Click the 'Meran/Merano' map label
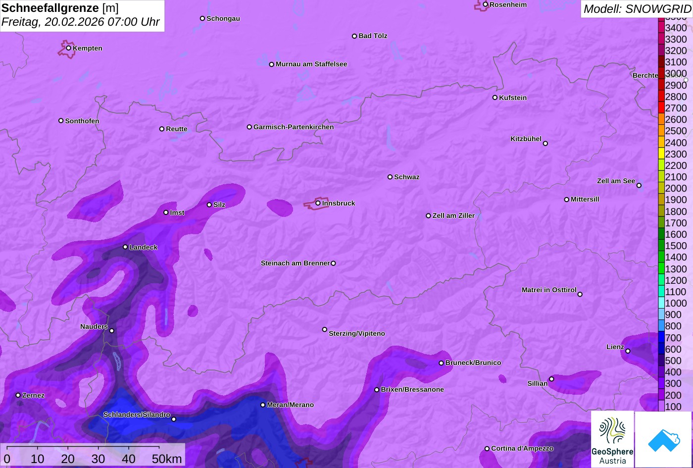Screen dimensions: 693x468 (x=291, y=405)
